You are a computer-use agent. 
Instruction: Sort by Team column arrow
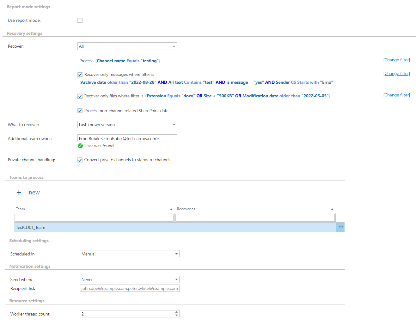(x=171, y=209)
